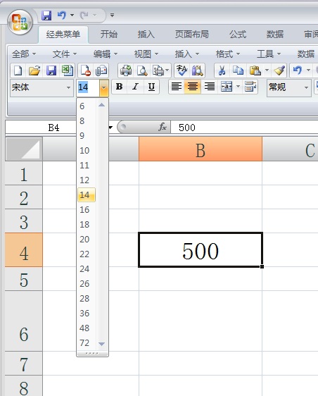Switch to the 页面布局 ribbon tab

coord(192,34)
